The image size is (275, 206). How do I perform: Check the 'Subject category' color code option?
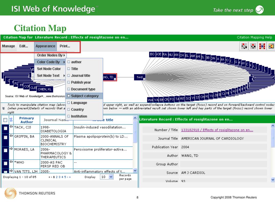[x=68, y=96]
